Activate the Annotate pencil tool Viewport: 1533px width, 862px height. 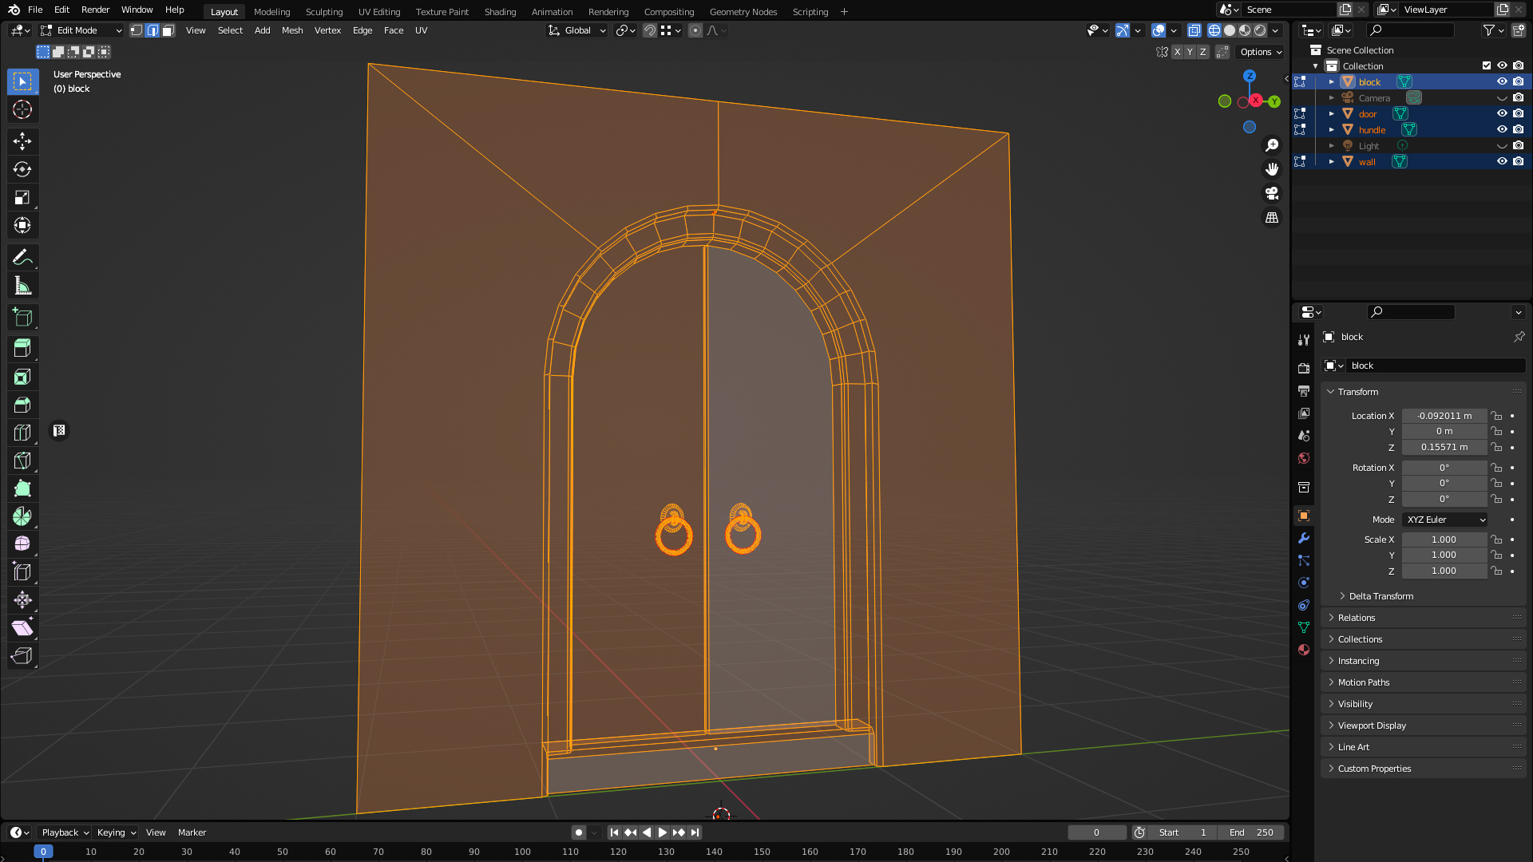coord(22,257)
